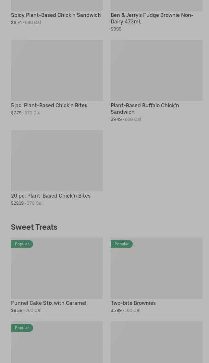Click the Popular badge on Two-bite Brownies

coord(122,244)
